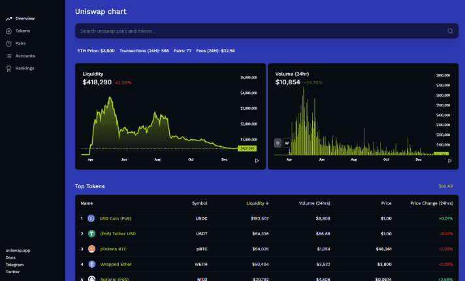The height and width of the screenshot is (281, 465).
Task: Open Autonio (PoS) token page
Action: point(114,279)
